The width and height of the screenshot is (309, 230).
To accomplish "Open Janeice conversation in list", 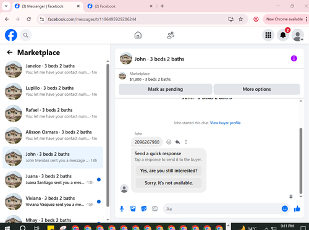I will [53, 69].
